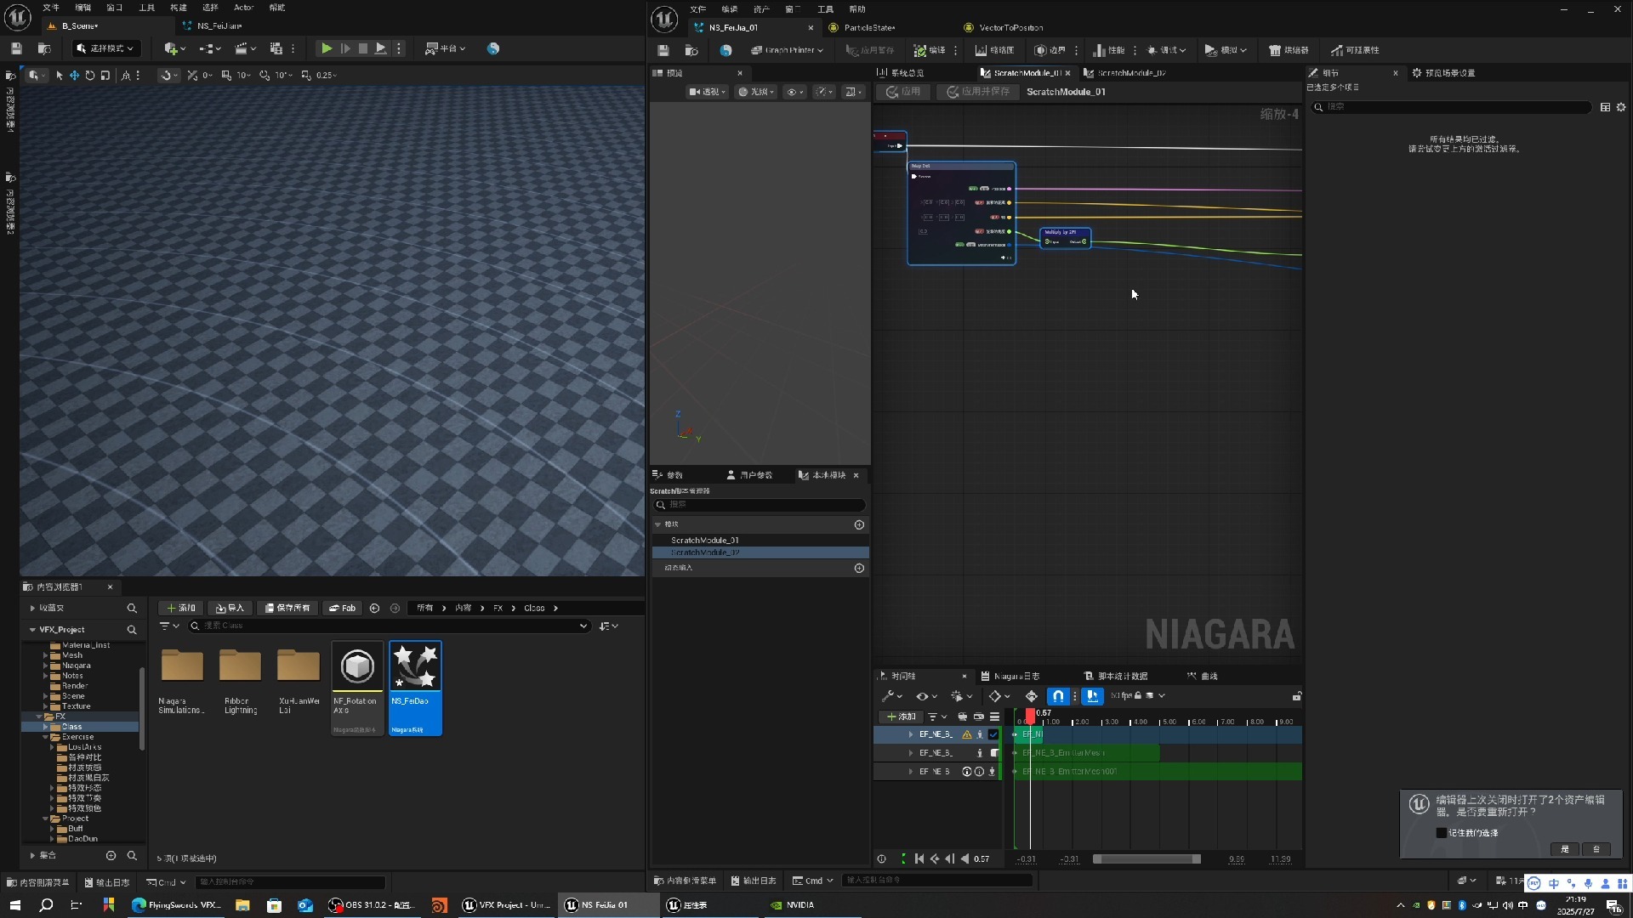Click the scratch manager search field
Screen dimensions: 1633x918
[x=760, y=505]
